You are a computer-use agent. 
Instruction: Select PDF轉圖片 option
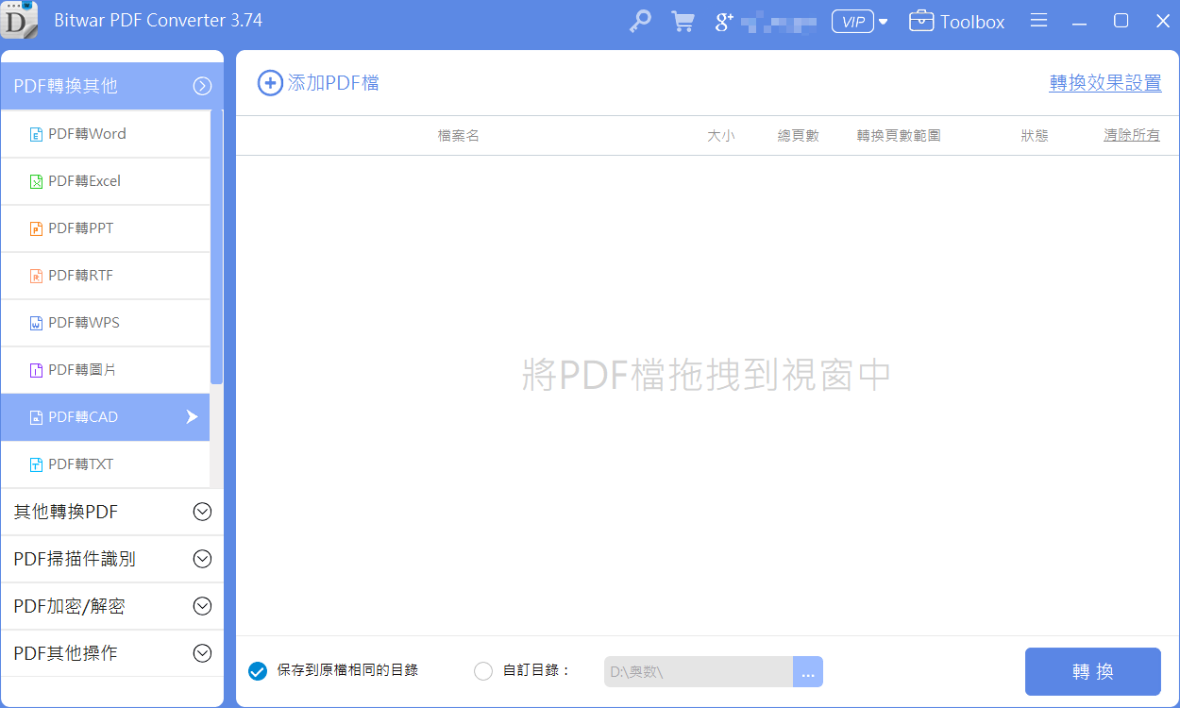(105, 370)
